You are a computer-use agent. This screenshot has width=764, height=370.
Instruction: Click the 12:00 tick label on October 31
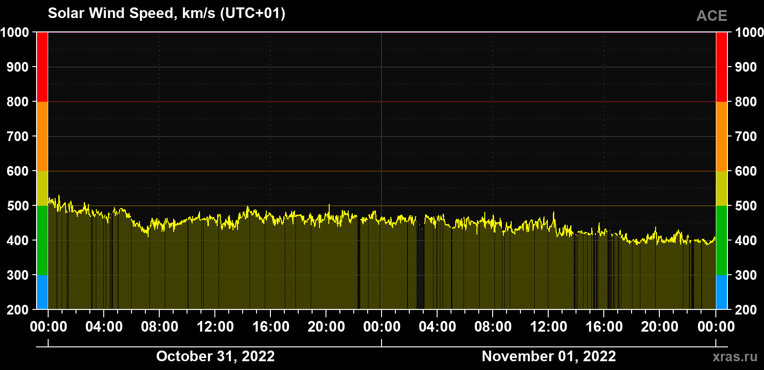(215, 327)
